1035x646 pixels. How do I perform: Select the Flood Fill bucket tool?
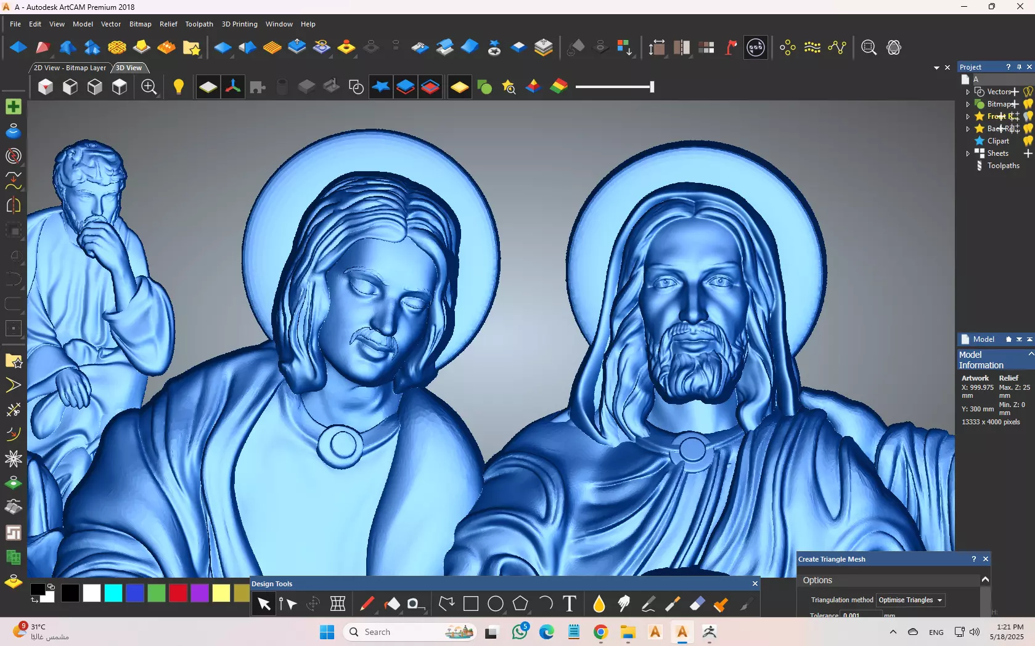tap(391, 604)
